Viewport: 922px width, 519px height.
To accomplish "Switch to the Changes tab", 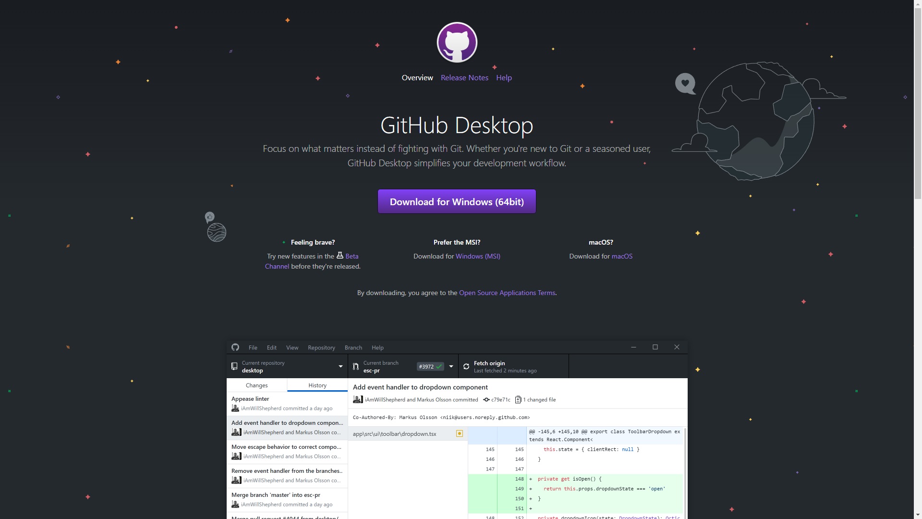I will (256, 385).
